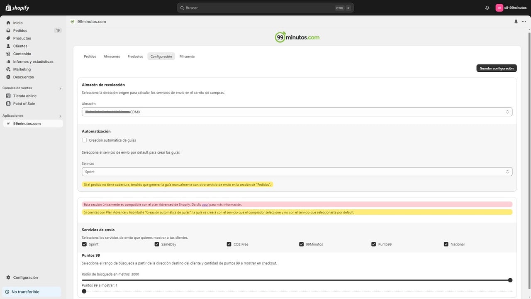The image size is (531, 299).
Task: Click the Contenido sidebar icon
Action: tap(8, 54)
